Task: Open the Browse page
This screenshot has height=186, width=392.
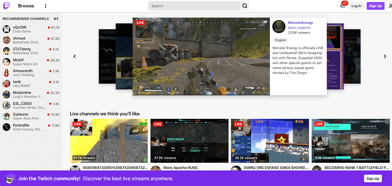Action: (26, 6)
